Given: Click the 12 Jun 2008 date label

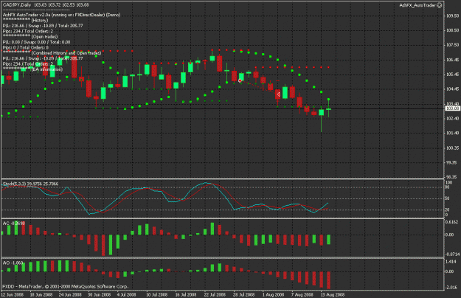Looking at the screenshot, I should coord(13,294).
